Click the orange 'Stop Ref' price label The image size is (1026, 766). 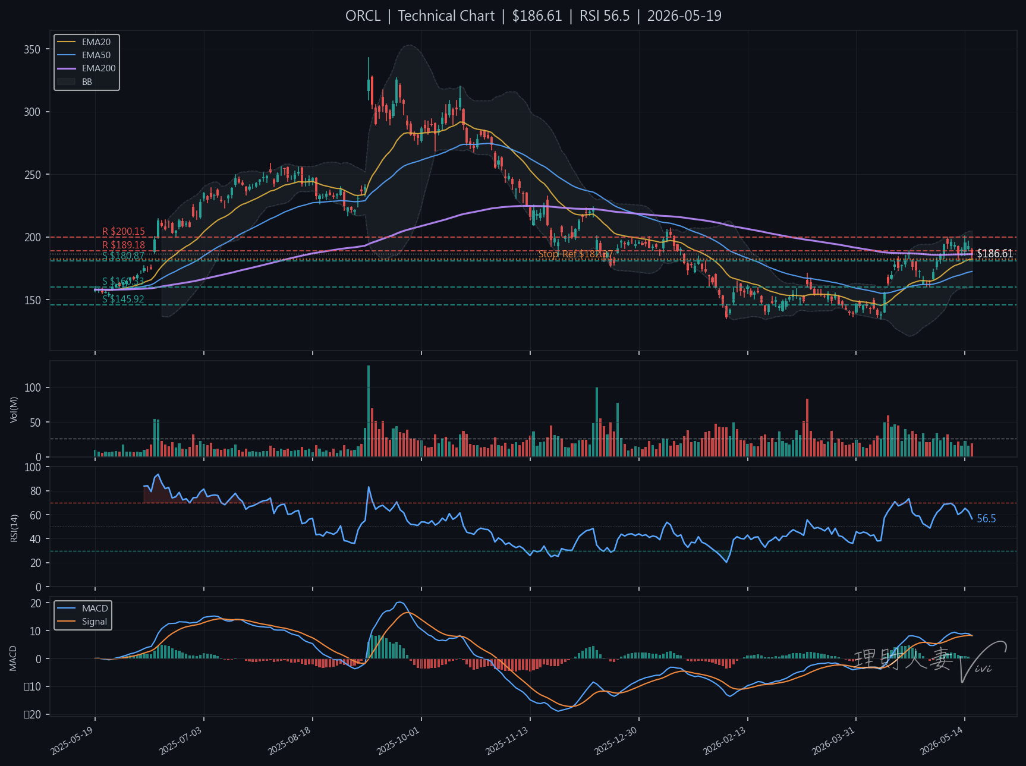click(x=575, y=254)
